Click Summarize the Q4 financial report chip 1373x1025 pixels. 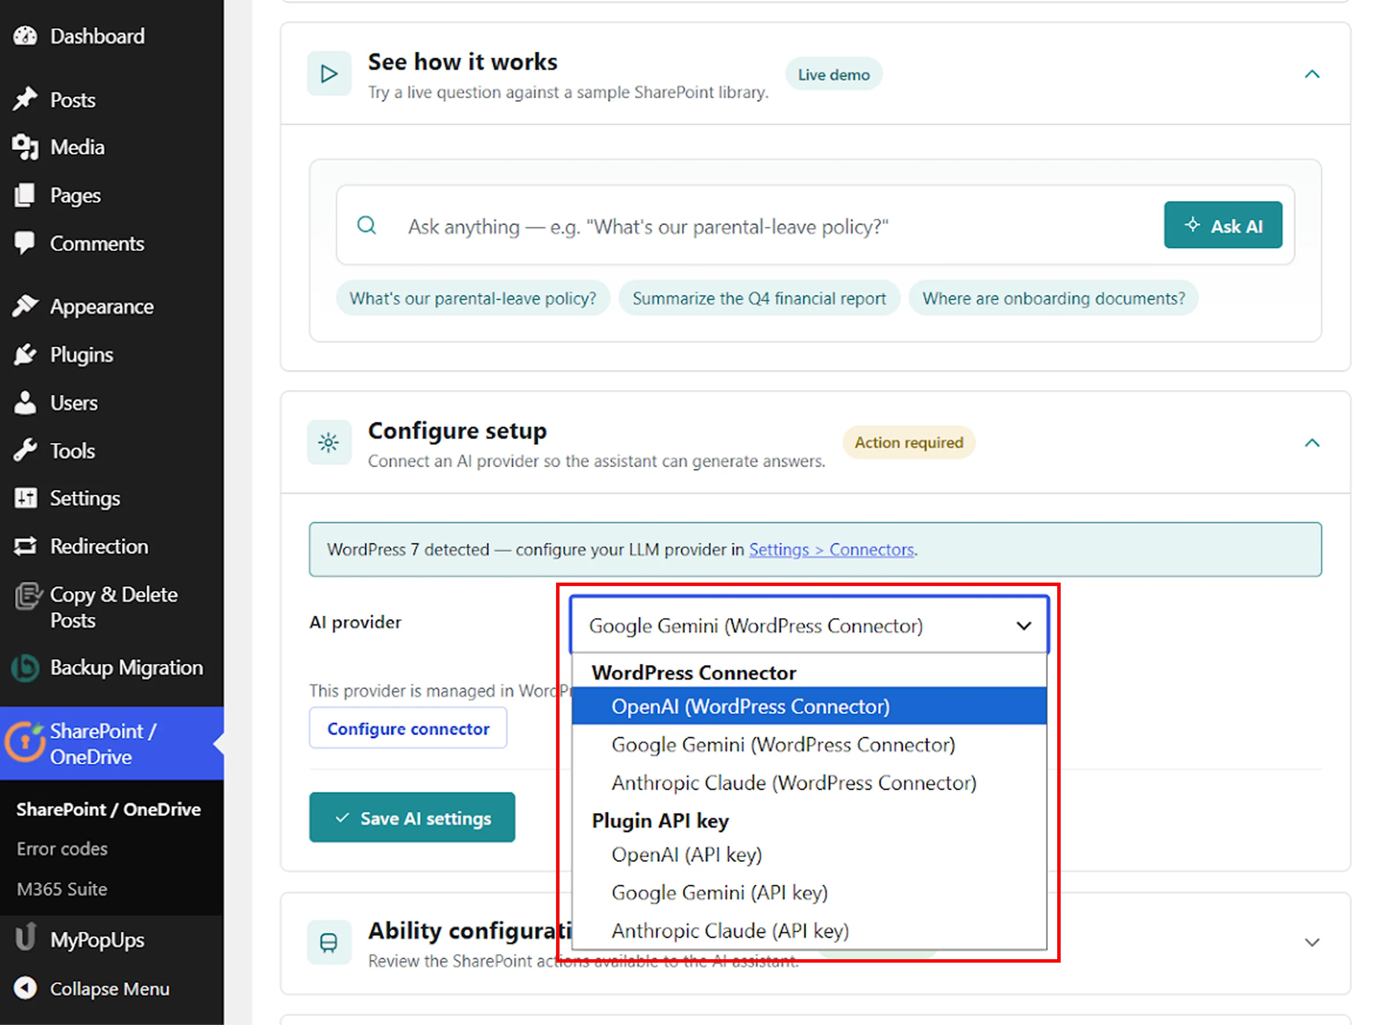759,298
